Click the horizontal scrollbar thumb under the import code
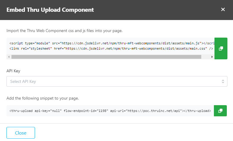The height and width of the screenshot is (141, 233). 106,57
